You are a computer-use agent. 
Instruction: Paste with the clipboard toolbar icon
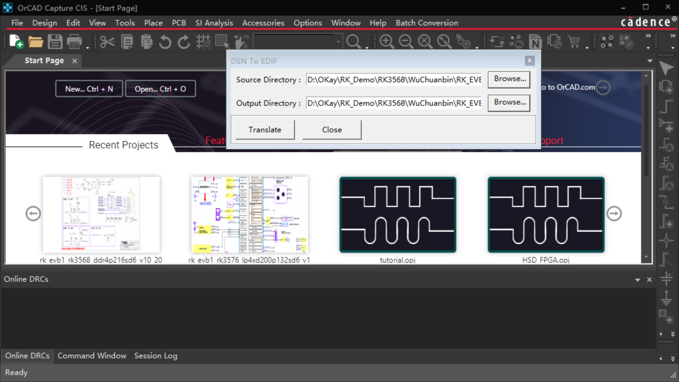(146, 42)
